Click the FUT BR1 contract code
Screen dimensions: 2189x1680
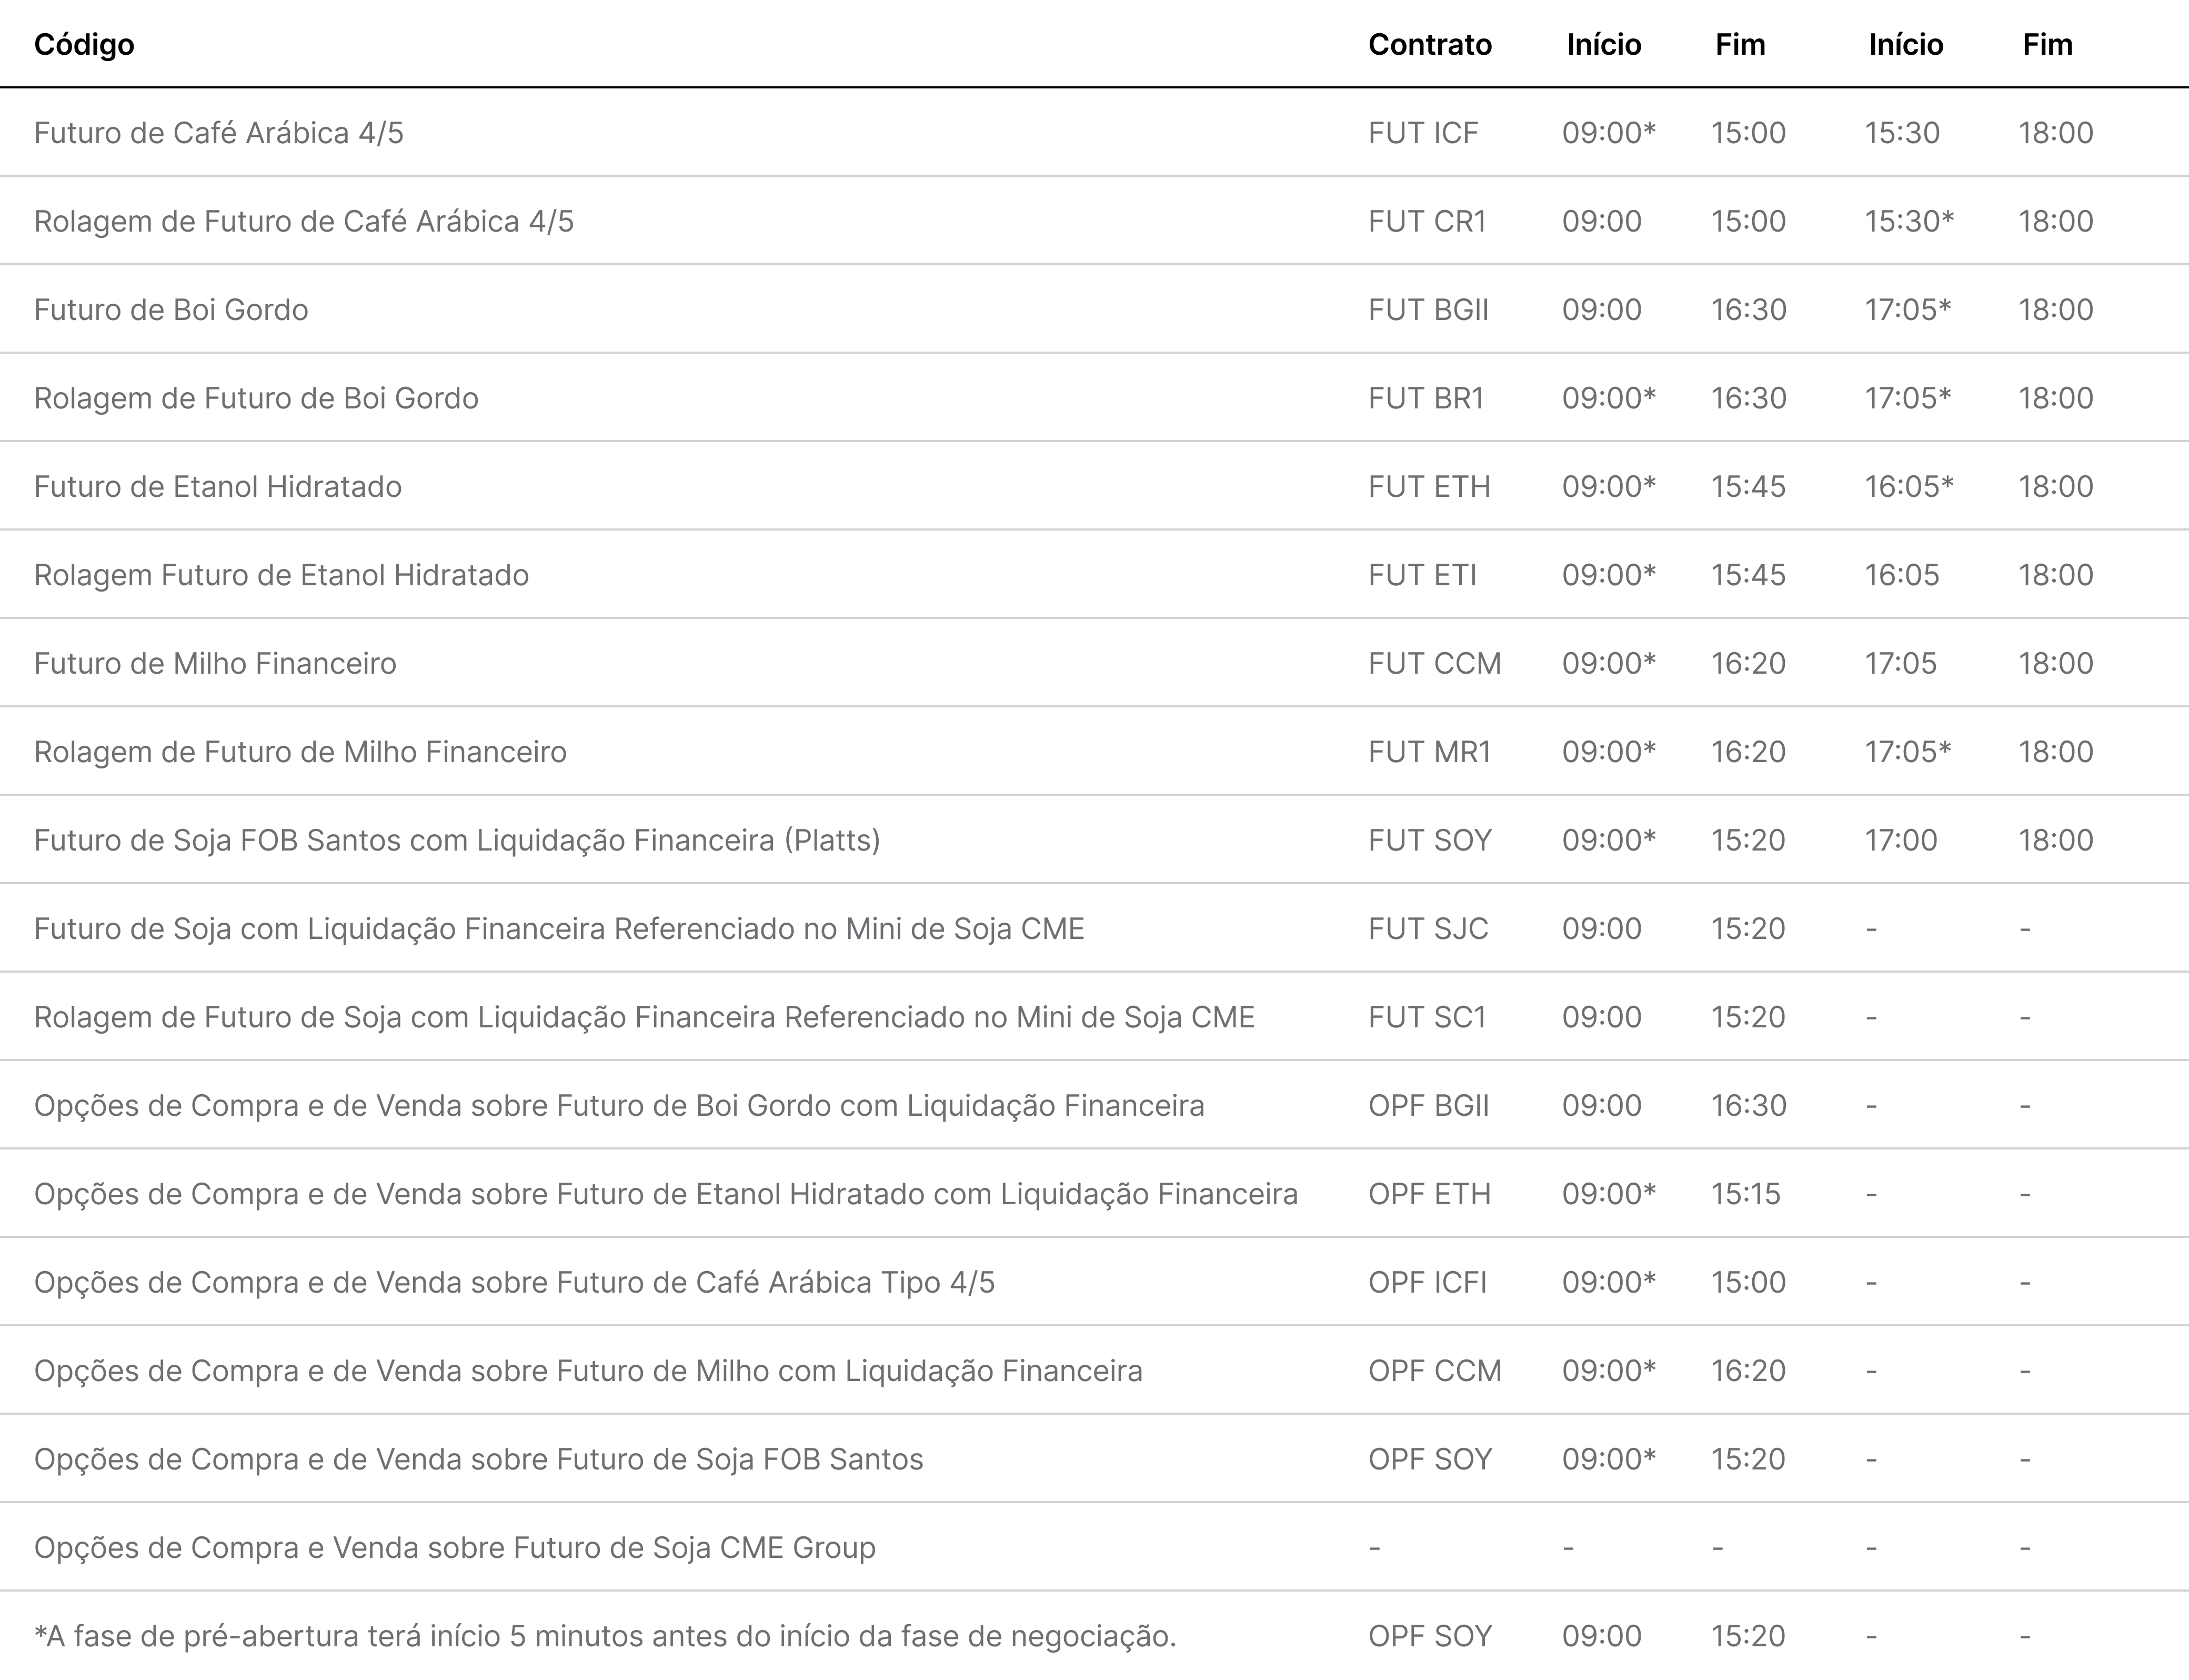click(x=1425, y=398)
